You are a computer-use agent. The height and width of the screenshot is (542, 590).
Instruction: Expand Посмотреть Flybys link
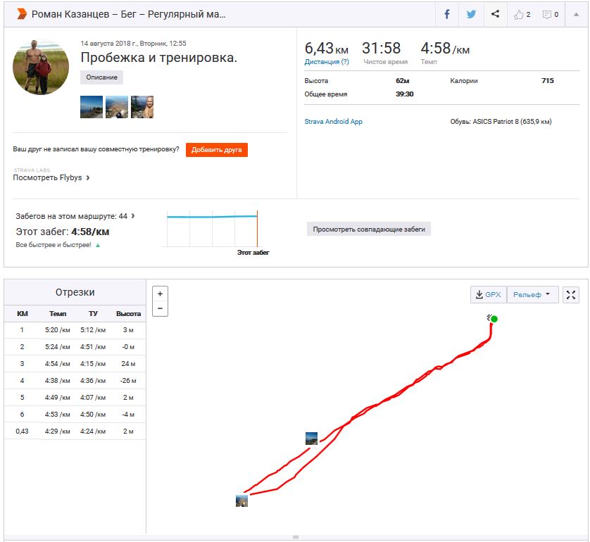(51, 178)
